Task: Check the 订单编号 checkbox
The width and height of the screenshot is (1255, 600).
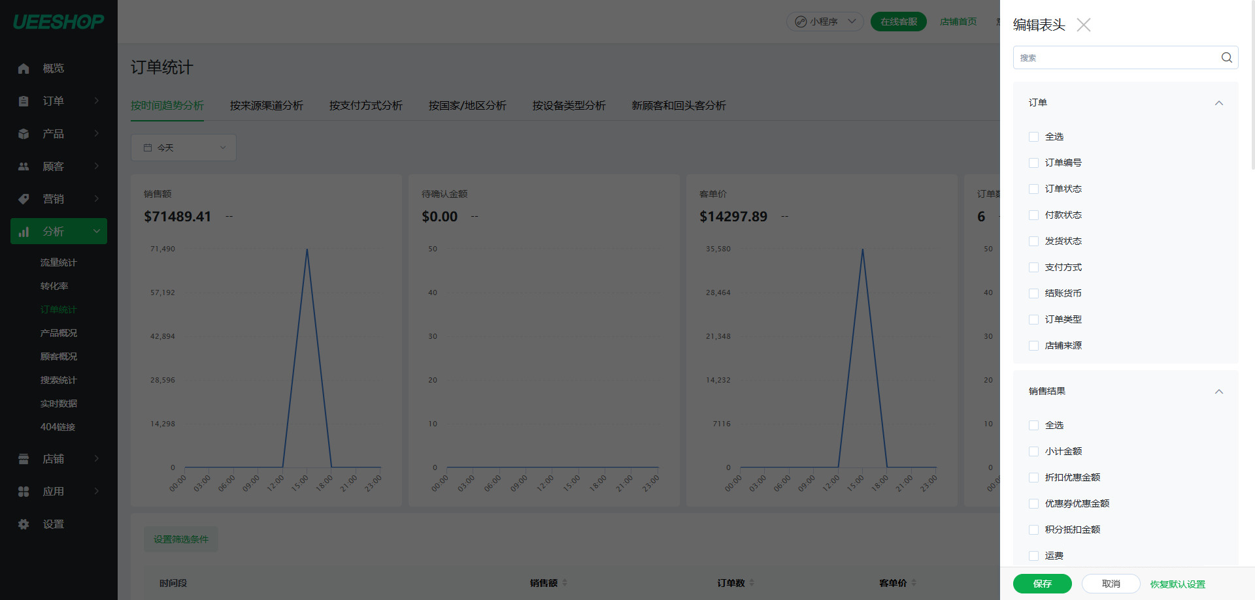Action: tap(1033, 163)
